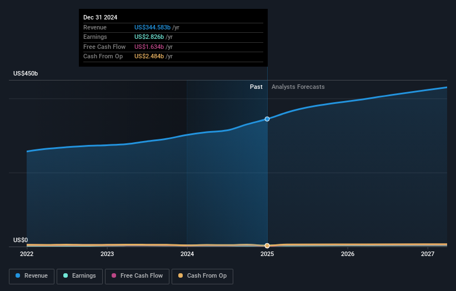Image resolution: width=456 pixels, height=291 pixels.
Task: Click the 'Cash From Op' tooltip row label
Action: 103,57
